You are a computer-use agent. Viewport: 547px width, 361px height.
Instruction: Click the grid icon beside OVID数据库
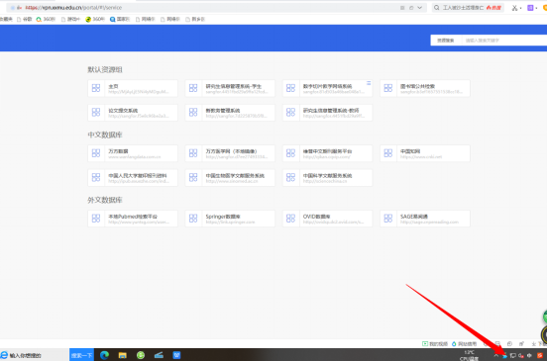(290, 219)
